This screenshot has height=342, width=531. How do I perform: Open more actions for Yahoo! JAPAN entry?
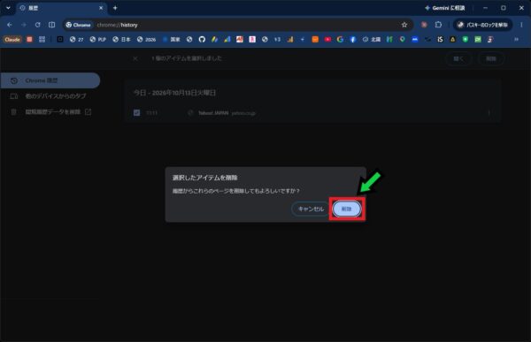click(489, 112)
